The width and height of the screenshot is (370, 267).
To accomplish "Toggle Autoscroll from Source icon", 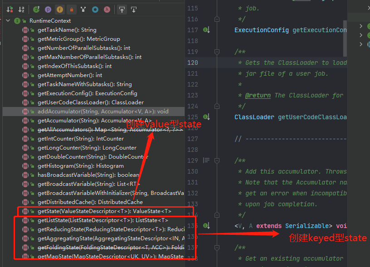I will [x=134, y=10].
